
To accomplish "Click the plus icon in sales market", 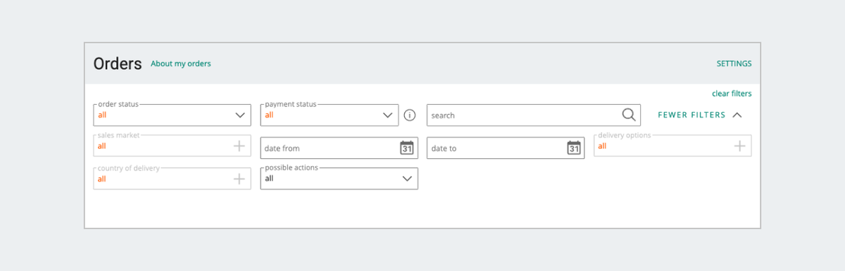I will (x=239, y=146).
